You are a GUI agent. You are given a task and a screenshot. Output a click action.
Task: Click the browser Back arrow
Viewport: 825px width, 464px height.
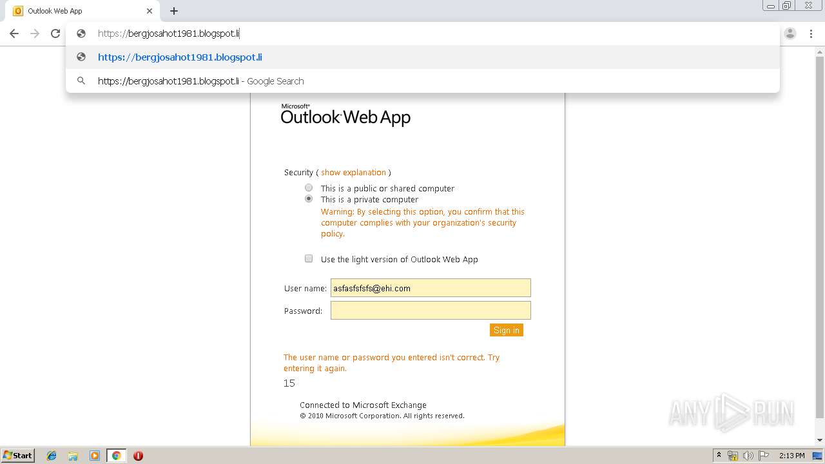[14, 34]
